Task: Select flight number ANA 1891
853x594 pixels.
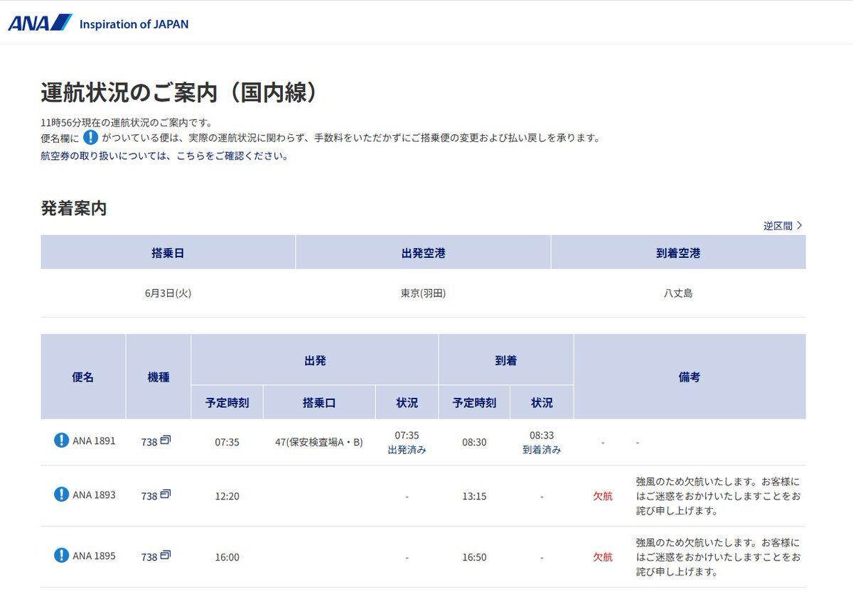Action: [94, 441]
